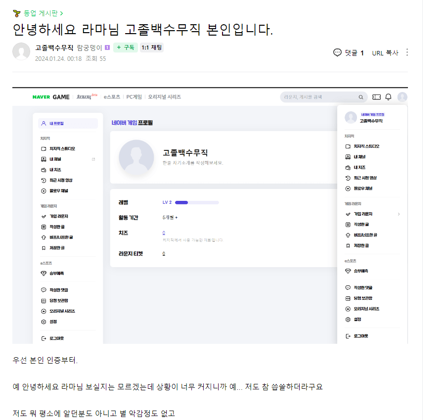Click the post author's profile avatar

pos(21,52)
